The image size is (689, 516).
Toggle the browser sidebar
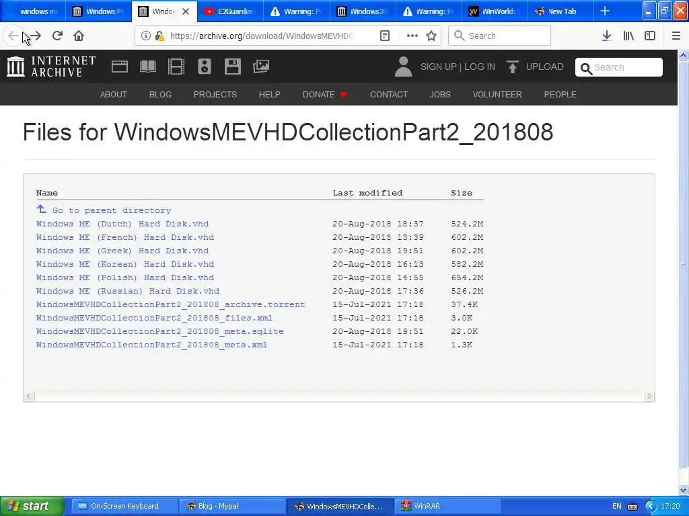pyautogui.click(x=649, y=36)
